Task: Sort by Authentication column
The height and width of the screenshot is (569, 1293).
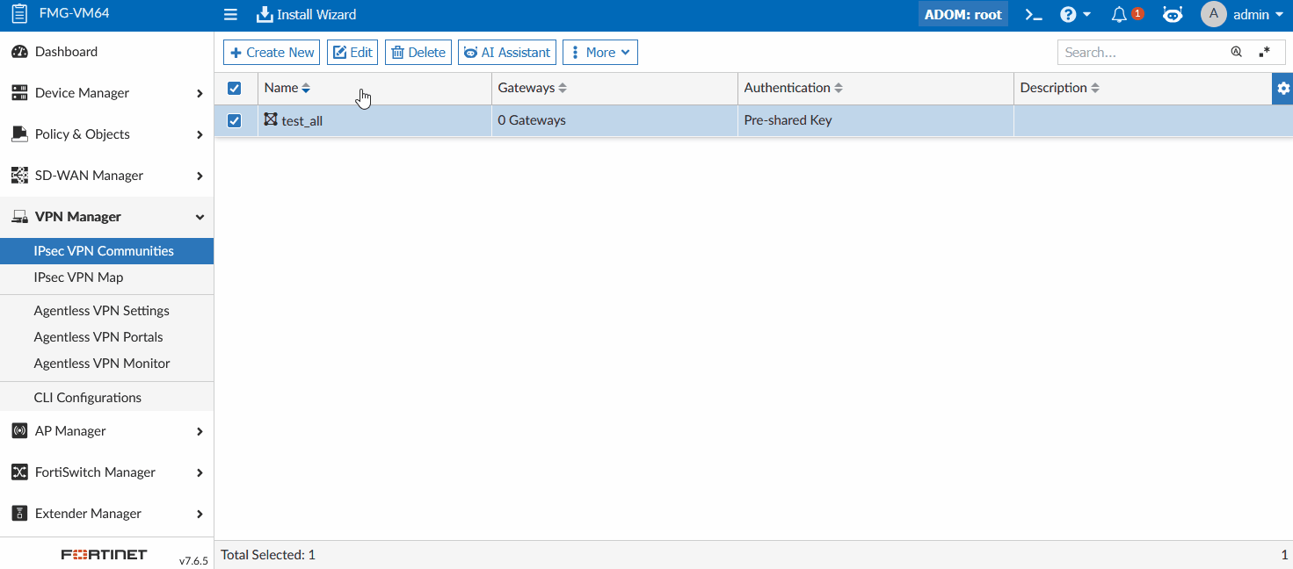Action: point(794,89)
